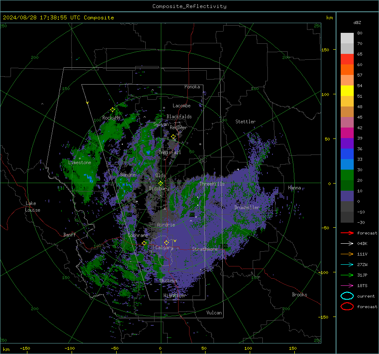This screenshot has height=354, width=379.
Task: Click the green 31JP arrow icon
Action: tap(347, 275)
